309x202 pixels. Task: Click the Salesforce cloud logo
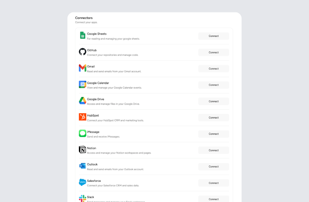point(82,182)
